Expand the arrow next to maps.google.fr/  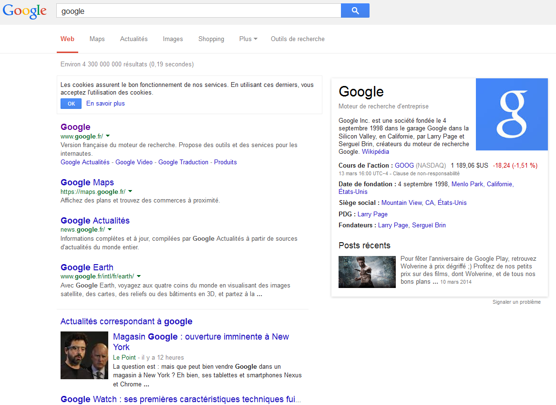[130, 191]
